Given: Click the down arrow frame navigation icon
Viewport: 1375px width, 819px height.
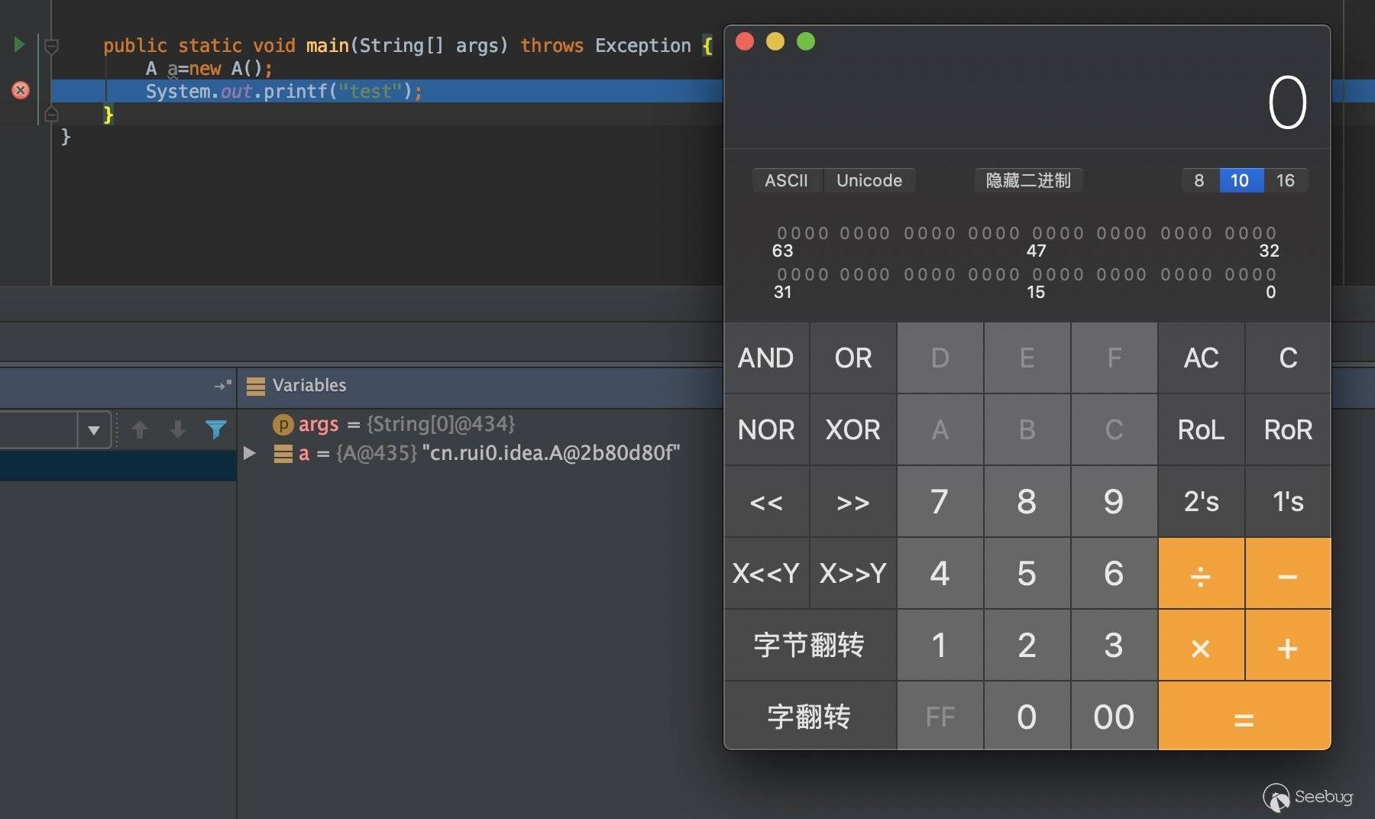Looking at the screenshot, I should tap(178, 429).
